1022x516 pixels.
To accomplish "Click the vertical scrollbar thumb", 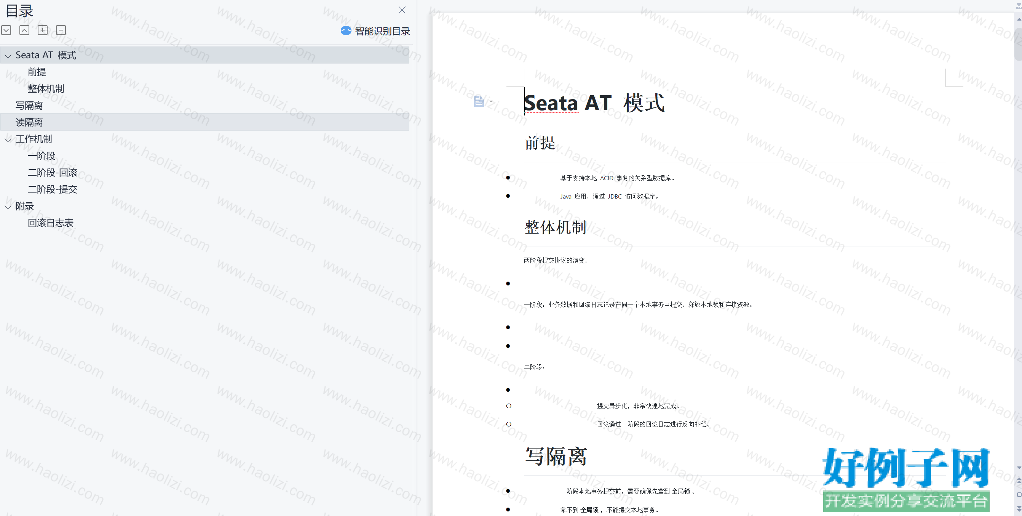I will click(1019, 44).
